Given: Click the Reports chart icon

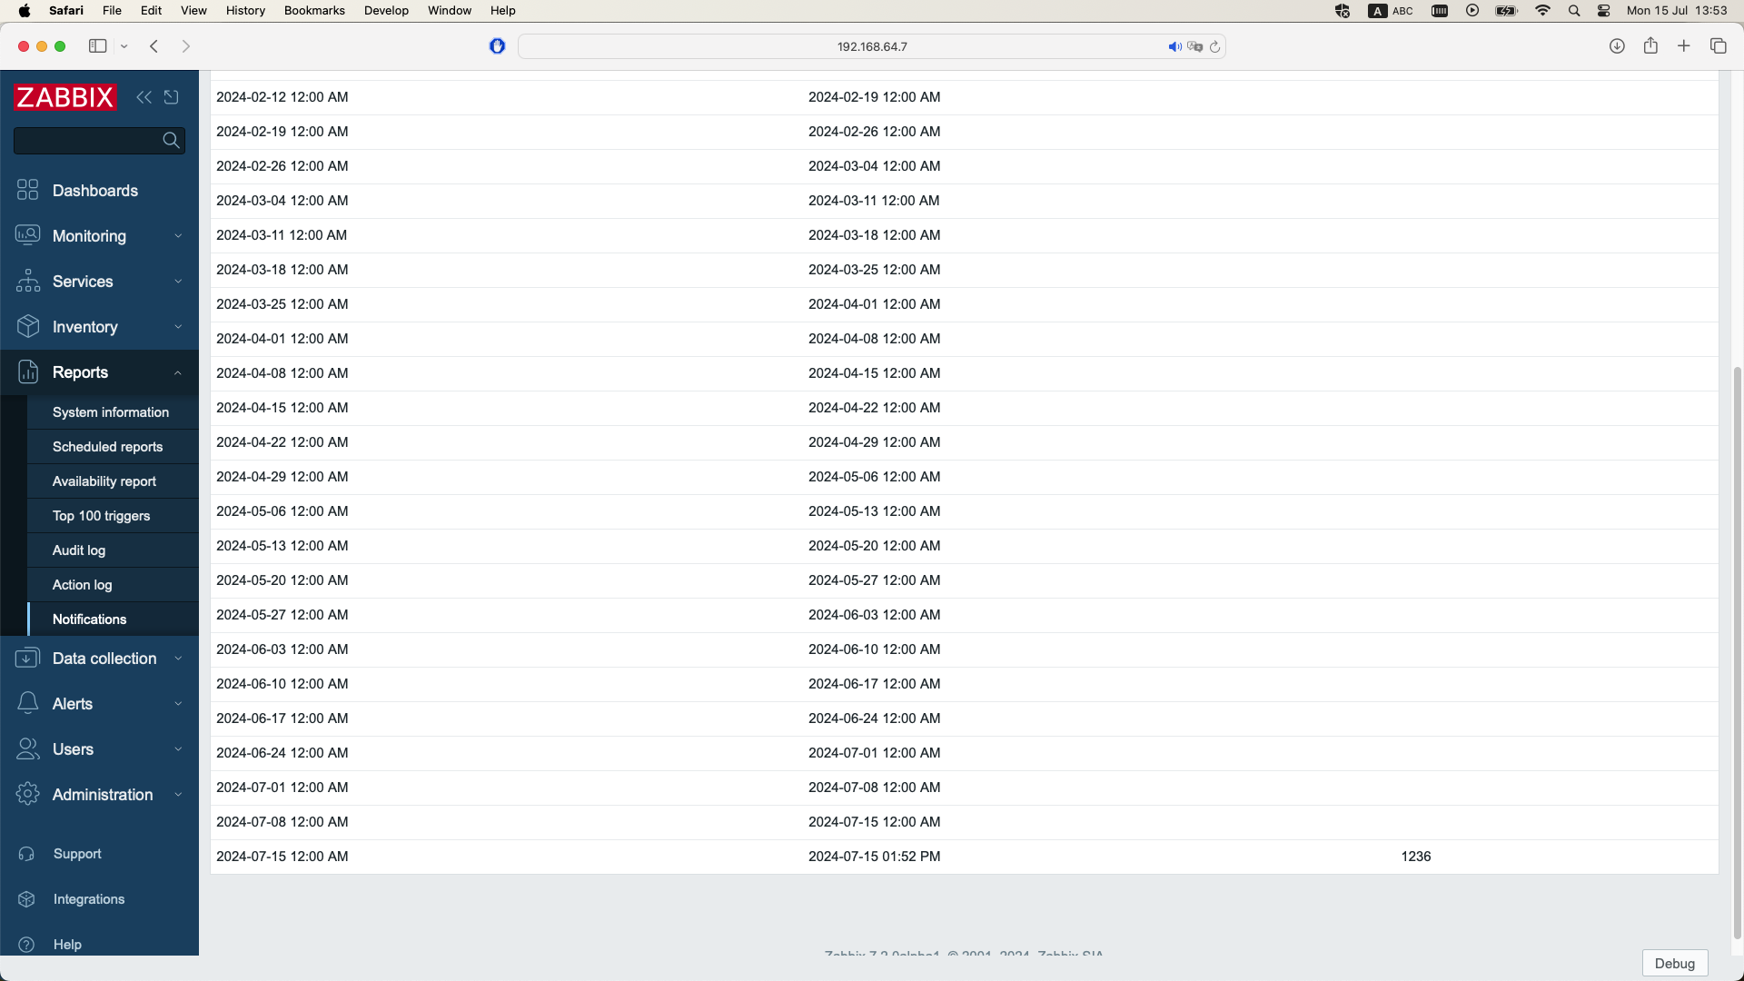Looking at the screenshot, I should point(28,372).
